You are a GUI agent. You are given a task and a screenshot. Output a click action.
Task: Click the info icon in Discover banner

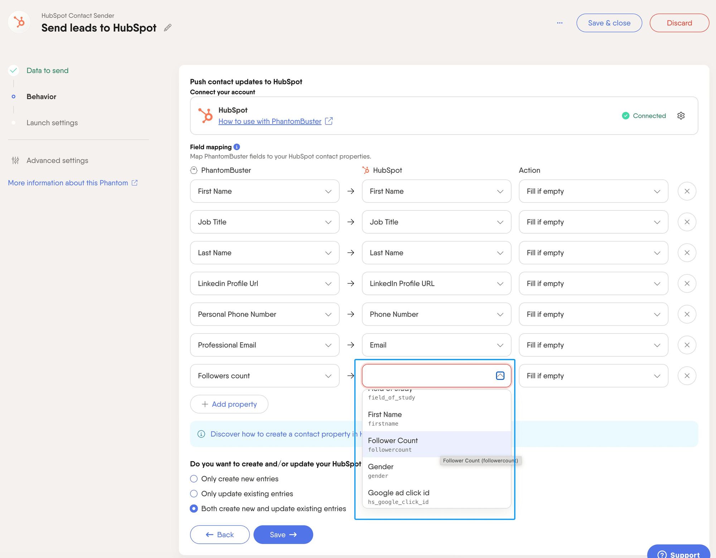[201, 434]
